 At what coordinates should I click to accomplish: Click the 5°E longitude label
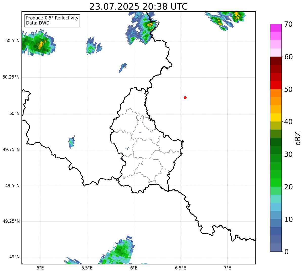pos(40,268)
